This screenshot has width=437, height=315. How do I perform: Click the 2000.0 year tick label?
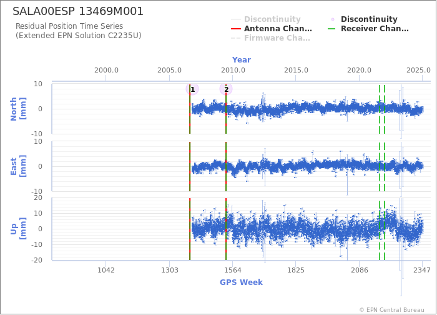[x=106, y=70]
